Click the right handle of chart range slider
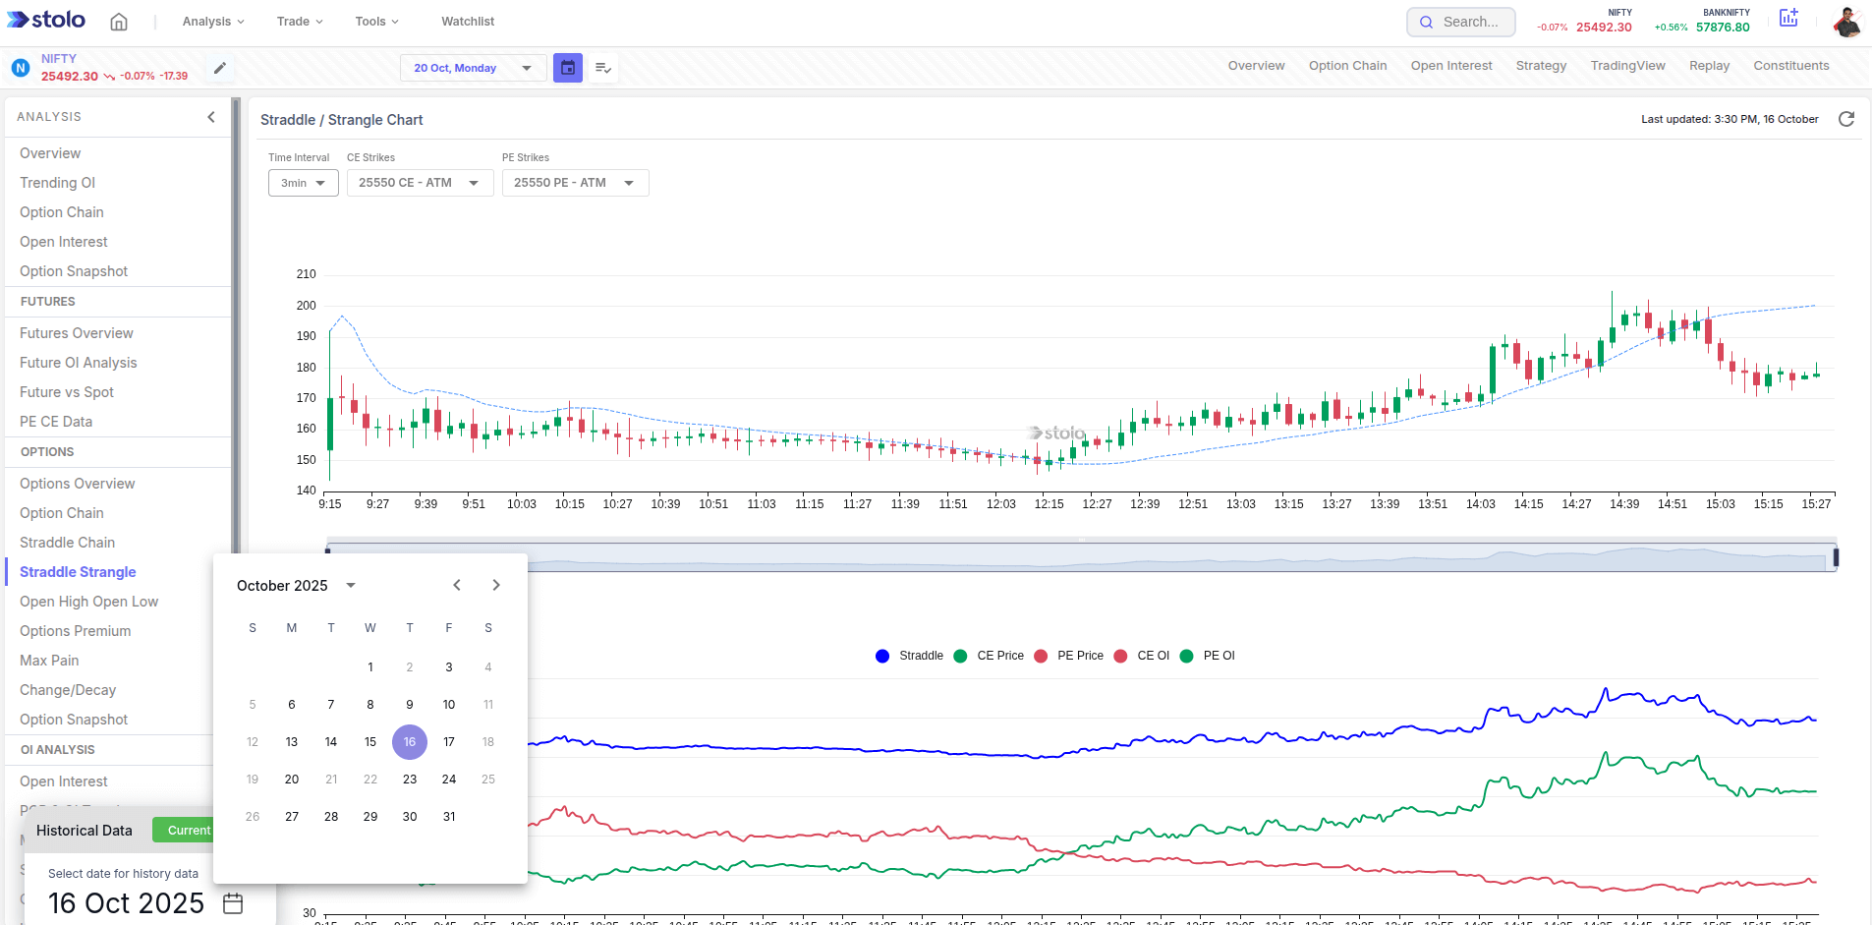Viewport: 1872px width, 925px height. coord(1836,557)
